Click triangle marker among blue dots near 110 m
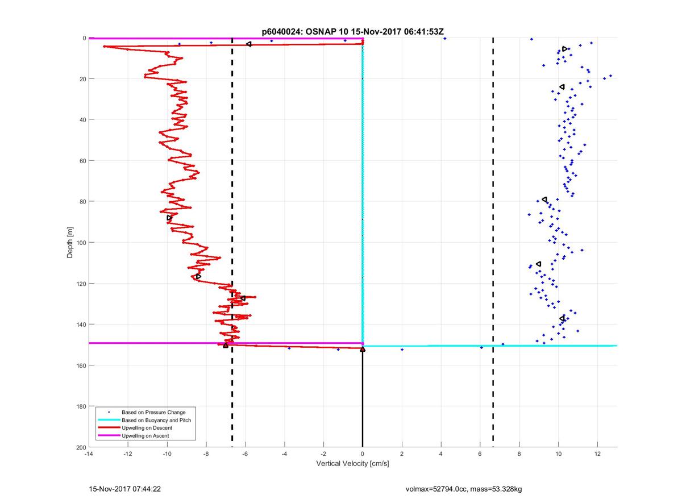682x503 pixels. point(539,264)
